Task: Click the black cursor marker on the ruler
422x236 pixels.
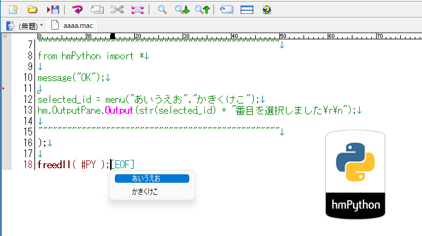Action: pos(112,36)
